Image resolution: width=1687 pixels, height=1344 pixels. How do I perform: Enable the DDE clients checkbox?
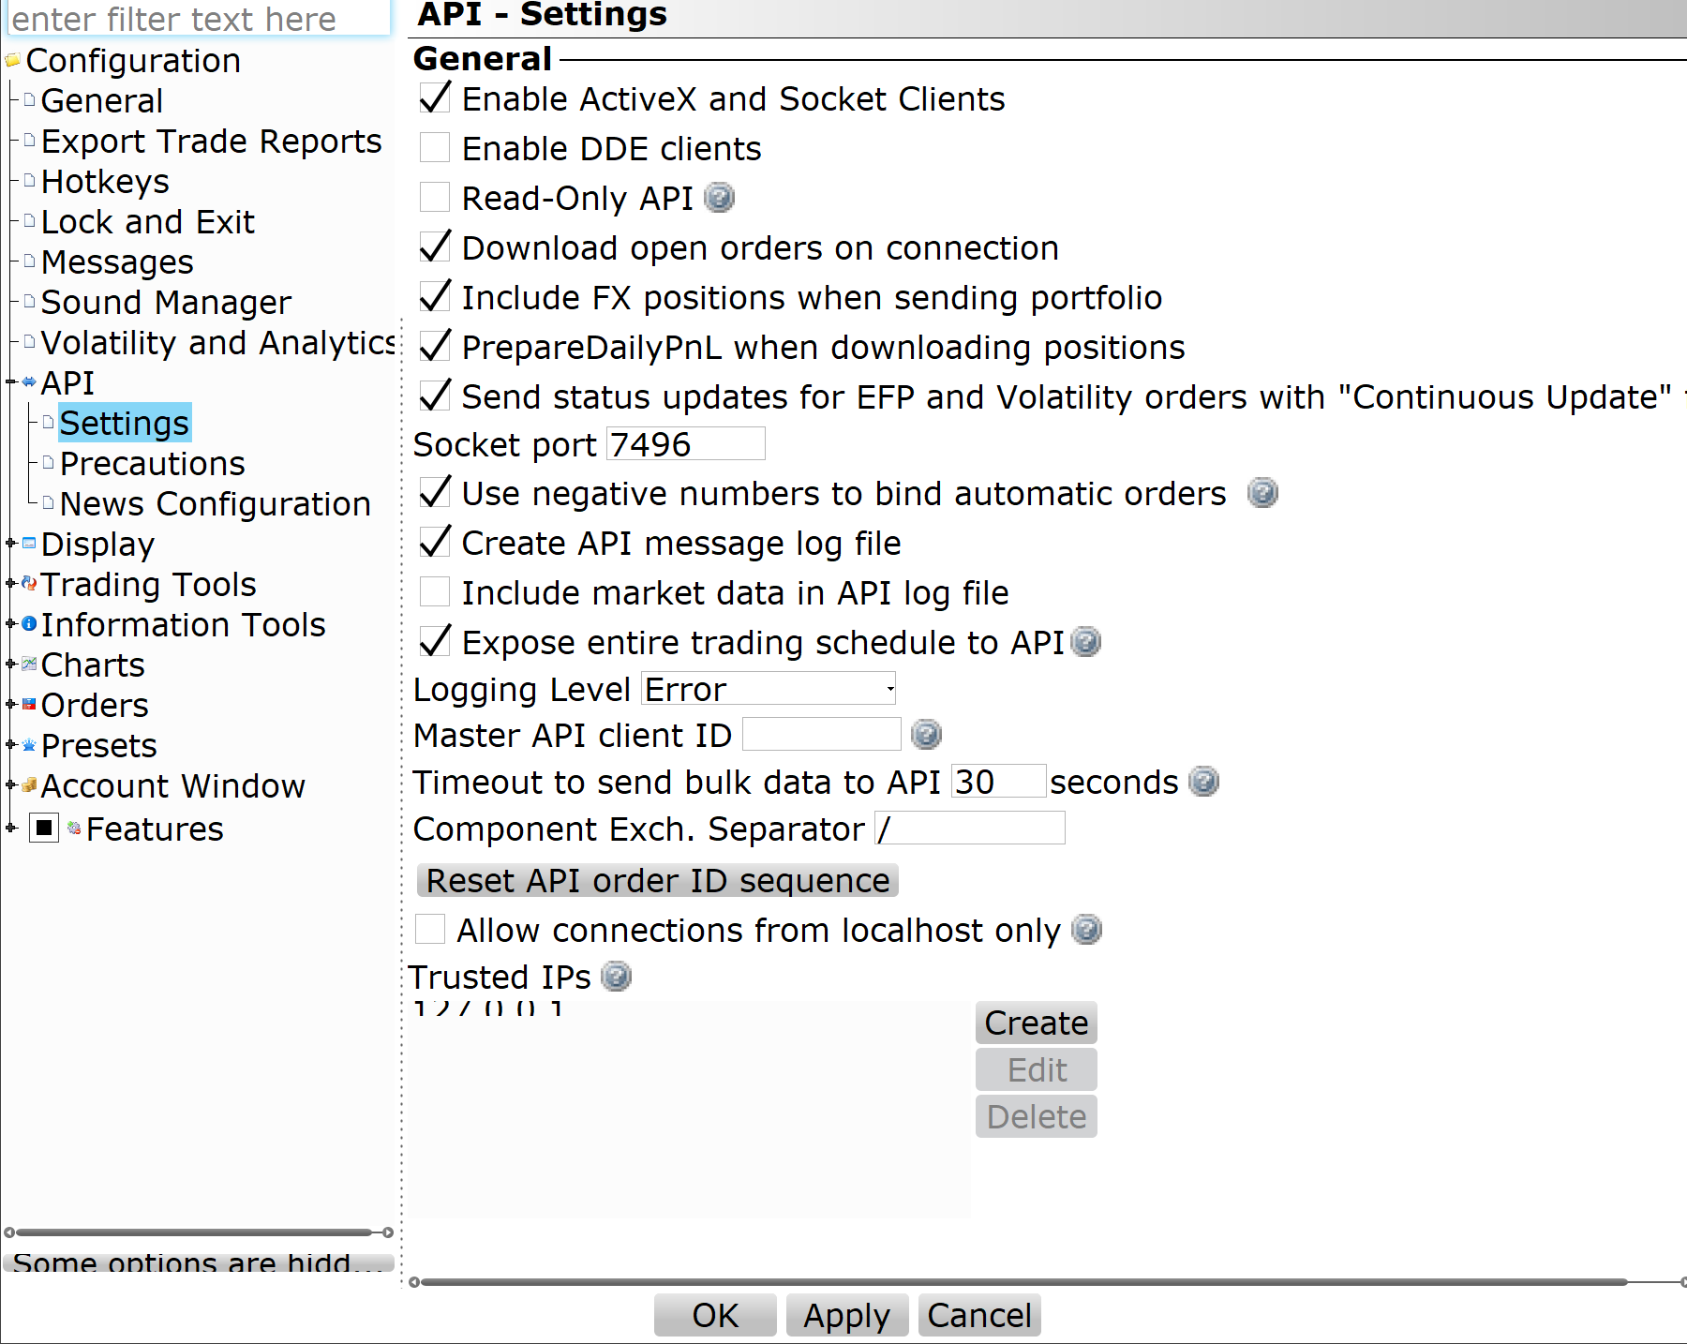click(435, 148)
